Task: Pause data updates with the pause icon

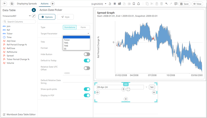Action: coord(115,4)
